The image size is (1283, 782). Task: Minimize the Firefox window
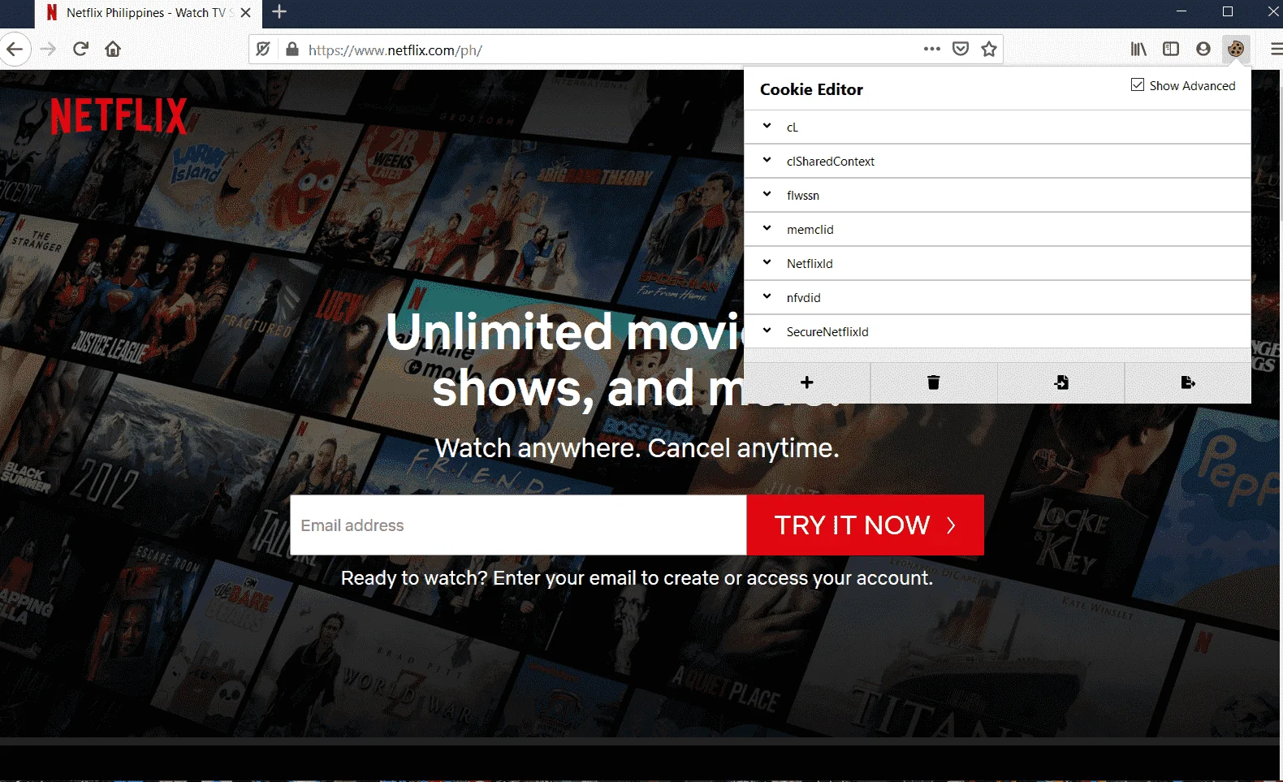click(x=1181, y=11)
